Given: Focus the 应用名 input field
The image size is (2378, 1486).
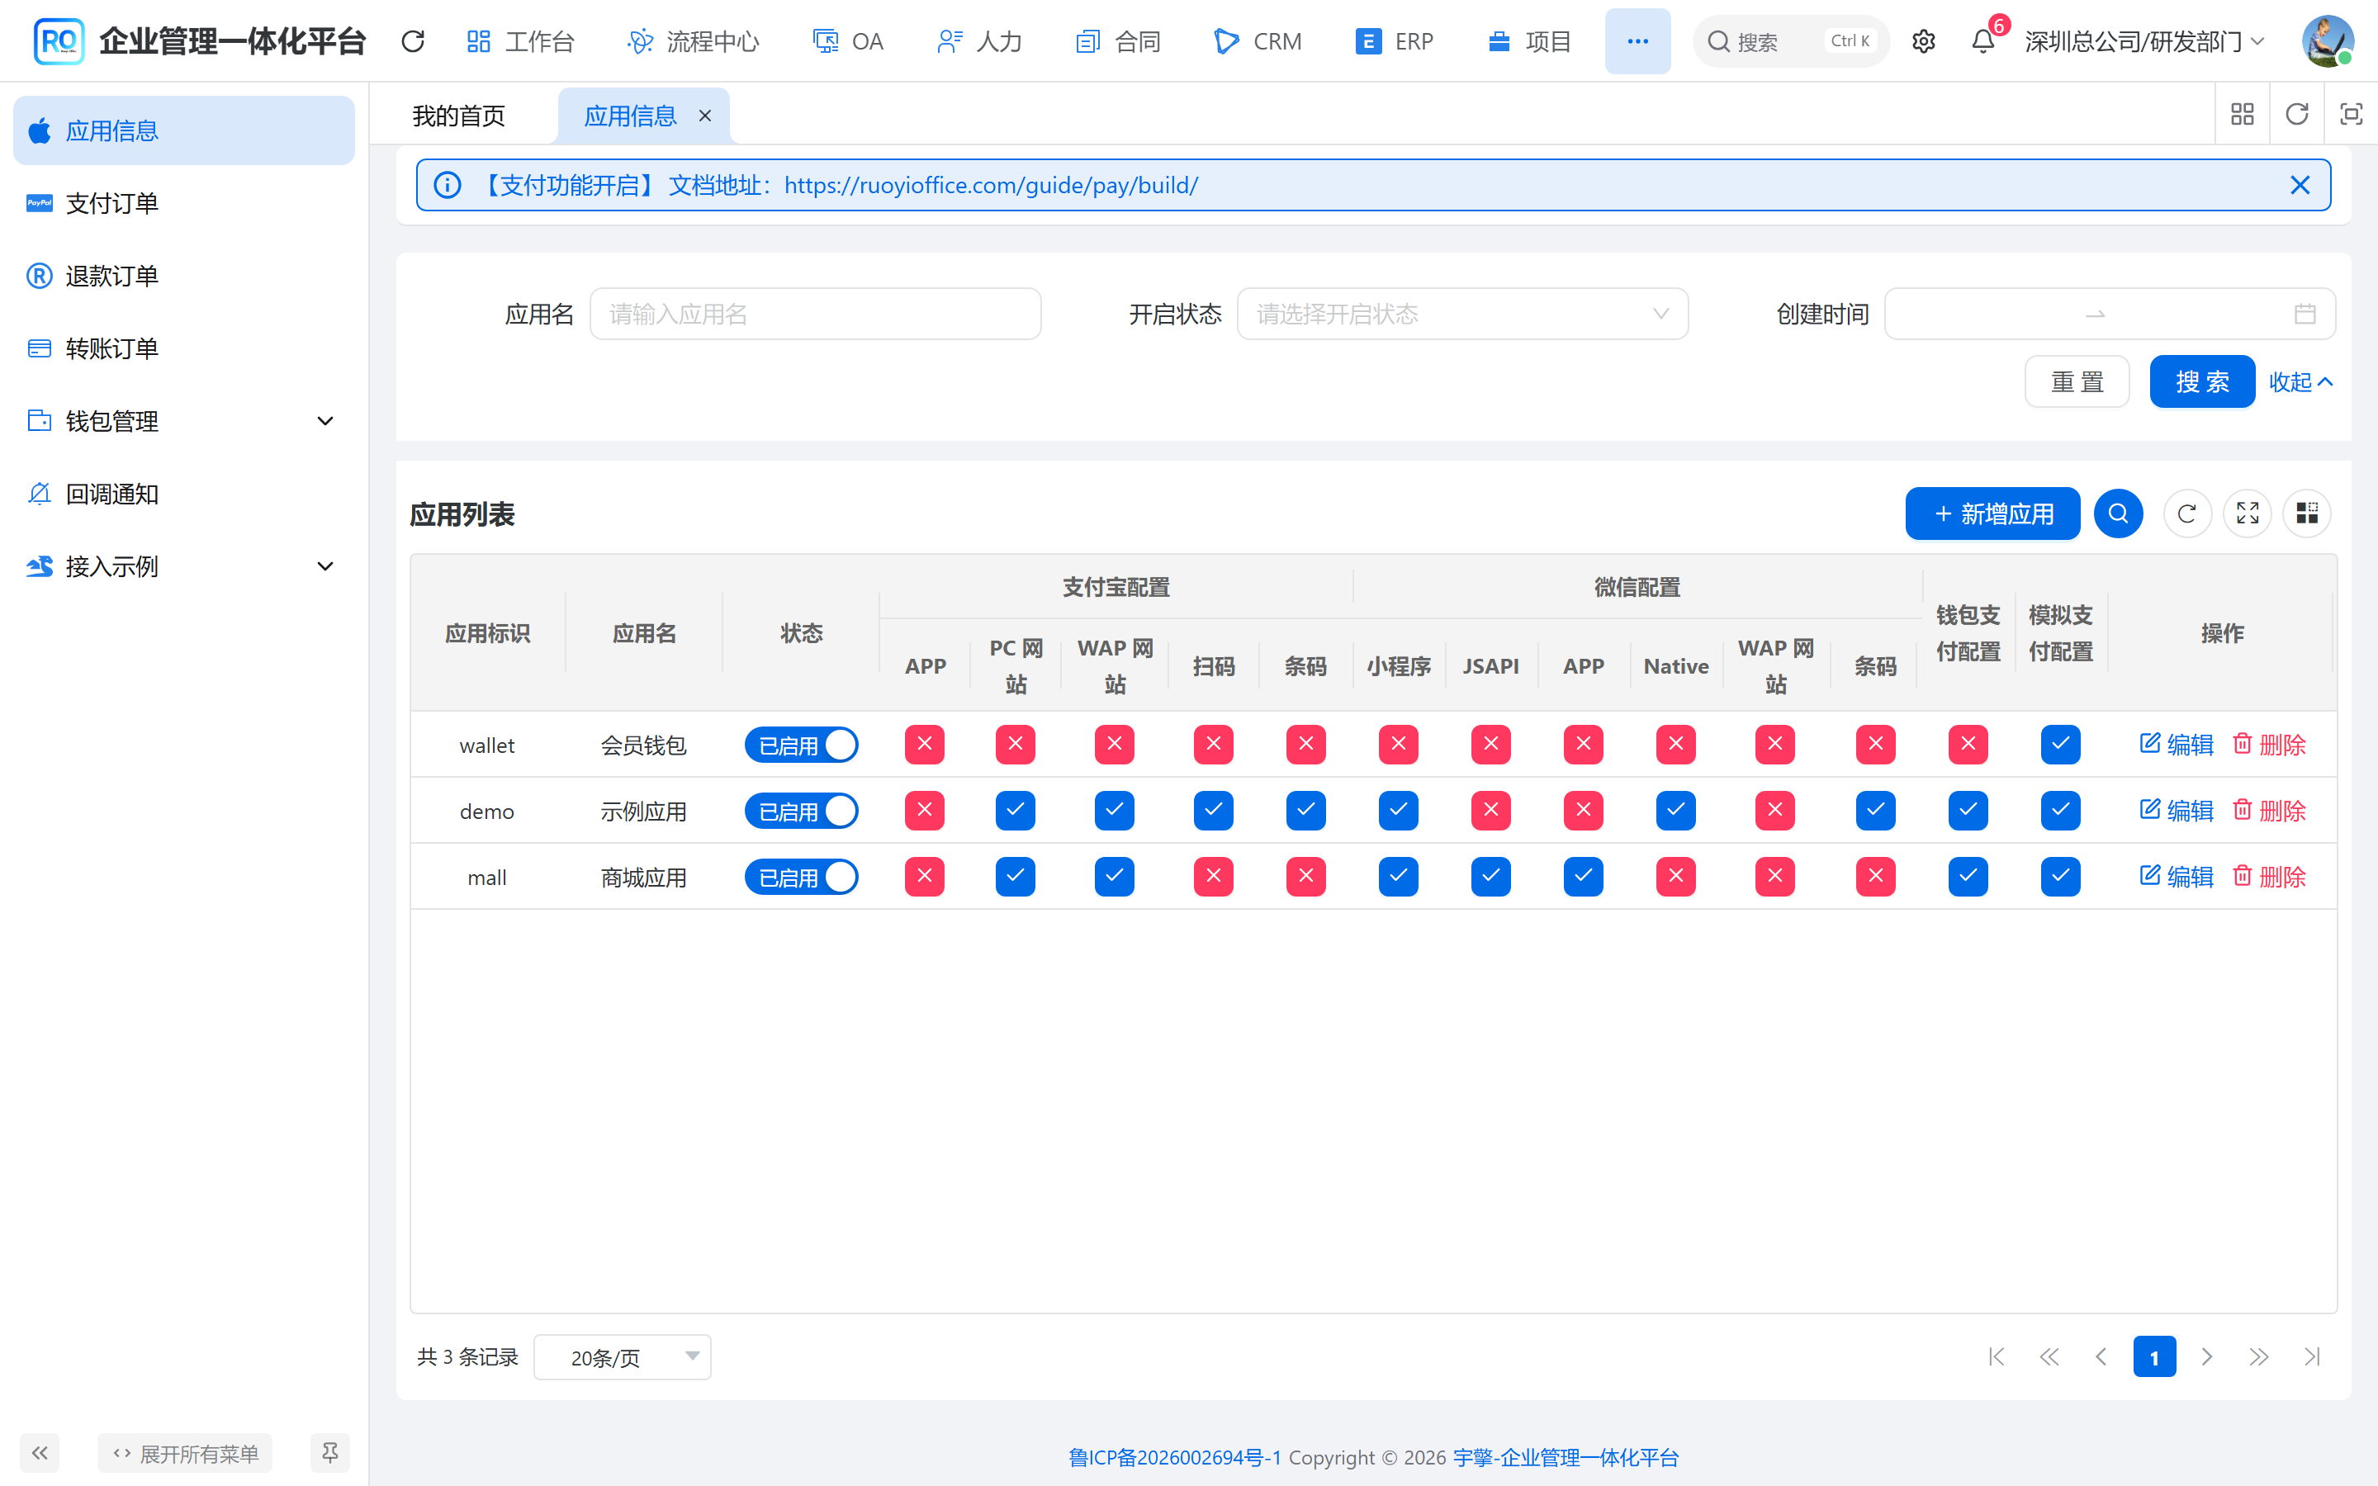Looking at the screenshot, I should 815,314.
